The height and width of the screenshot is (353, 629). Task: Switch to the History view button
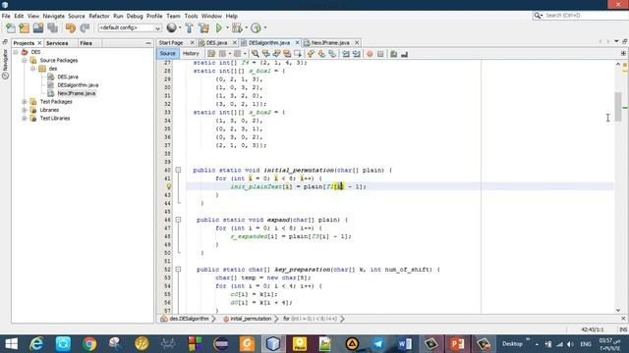tap(191, 53)
